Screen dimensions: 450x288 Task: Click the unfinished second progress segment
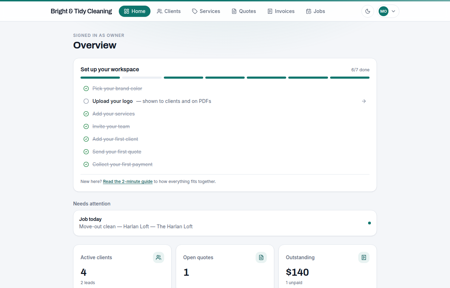tap(142, 78)
